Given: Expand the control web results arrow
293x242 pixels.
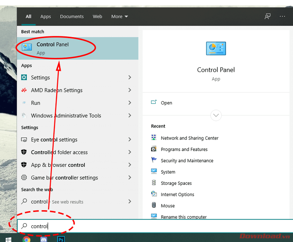Looking at the screenshot, I should pos(130,201).
